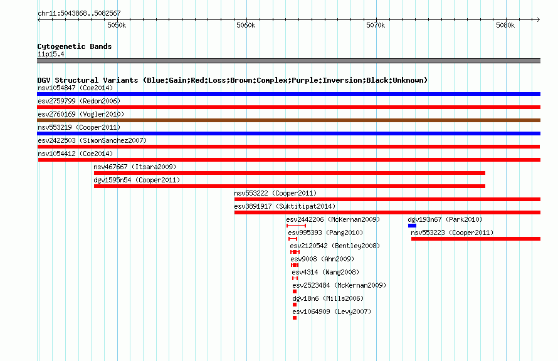Click the 11p15.4 band label
The height and width of the screenshot is (361, 558).
51,54
